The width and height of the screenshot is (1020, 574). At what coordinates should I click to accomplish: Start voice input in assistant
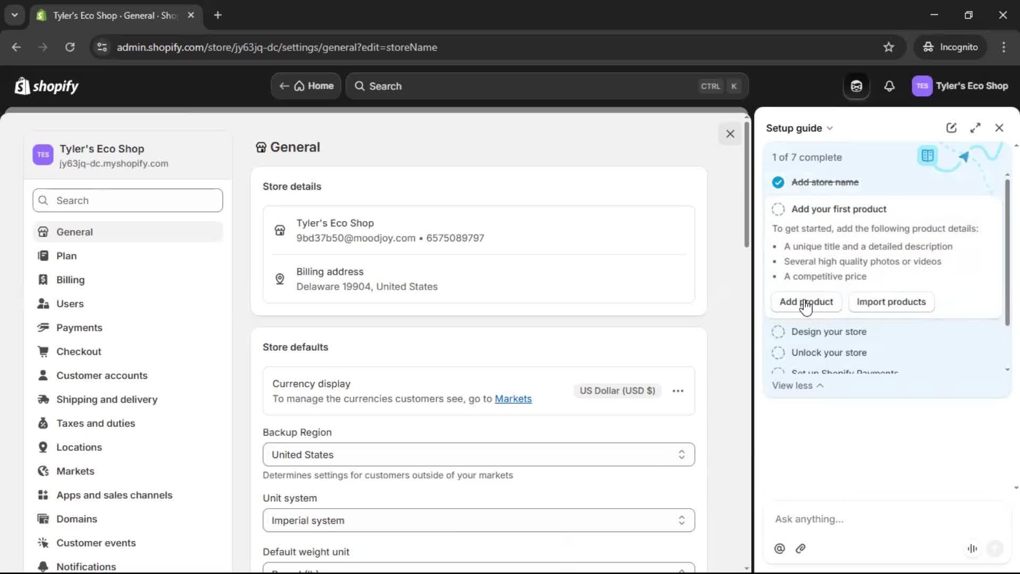pos(972,548)
